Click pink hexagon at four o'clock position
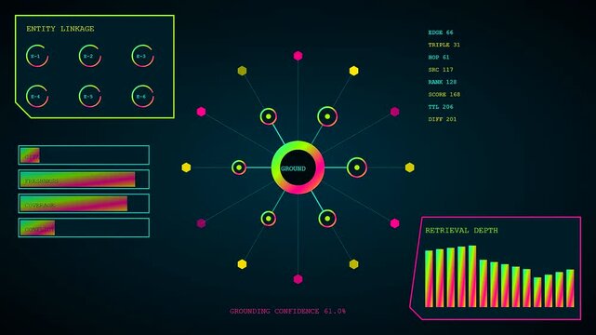The image size is (596, 335). (x=394, y=223)
